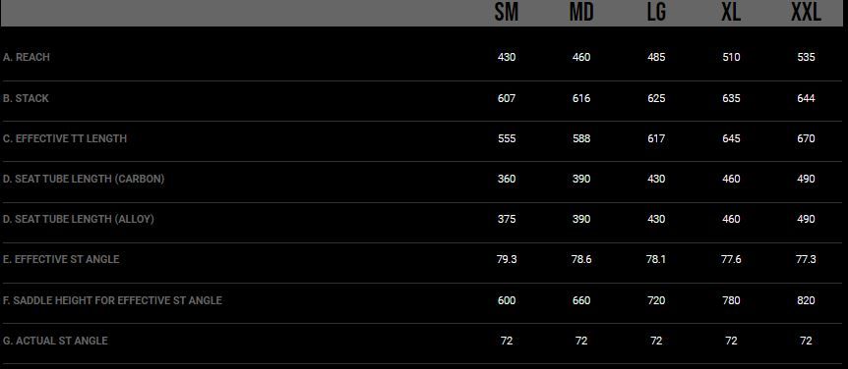Click the Reach value 430 for SM
The height and width of the screenshot is (369, 848).
tap(507, 57)
